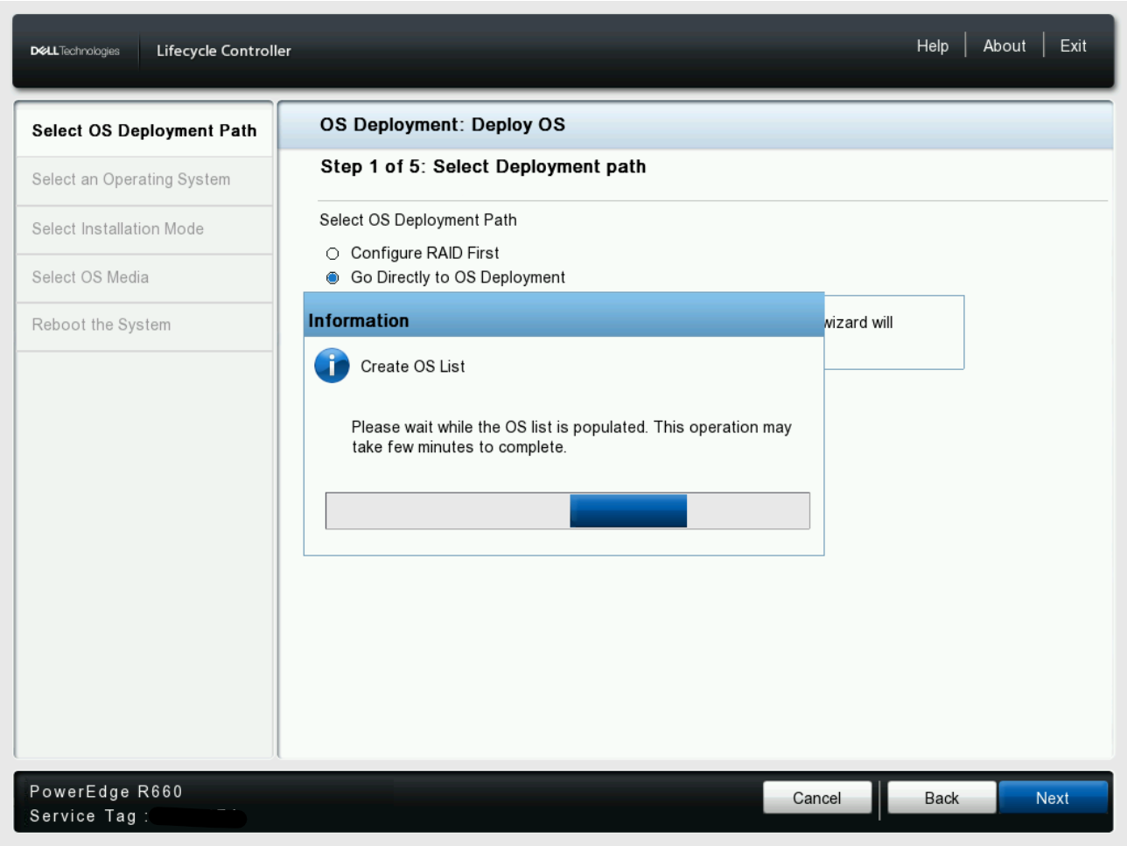
Task: Click the Information dialog title bar
Action: (x=563, y=316)
